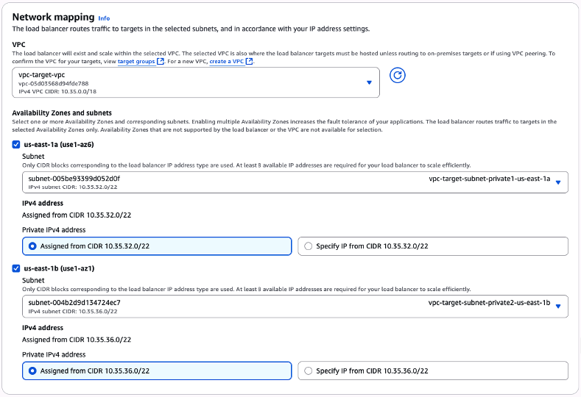
Task: Click caret arrow of us-east-1a subnet selector
Action: pyautogui.click(x=558, y=182)
